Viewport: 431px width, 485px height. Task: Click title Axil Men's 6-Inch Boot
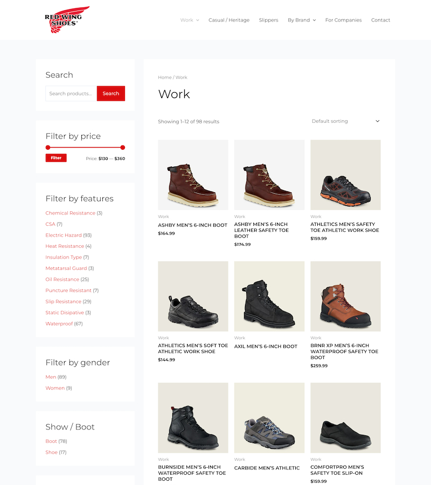(x=266, y=347)
